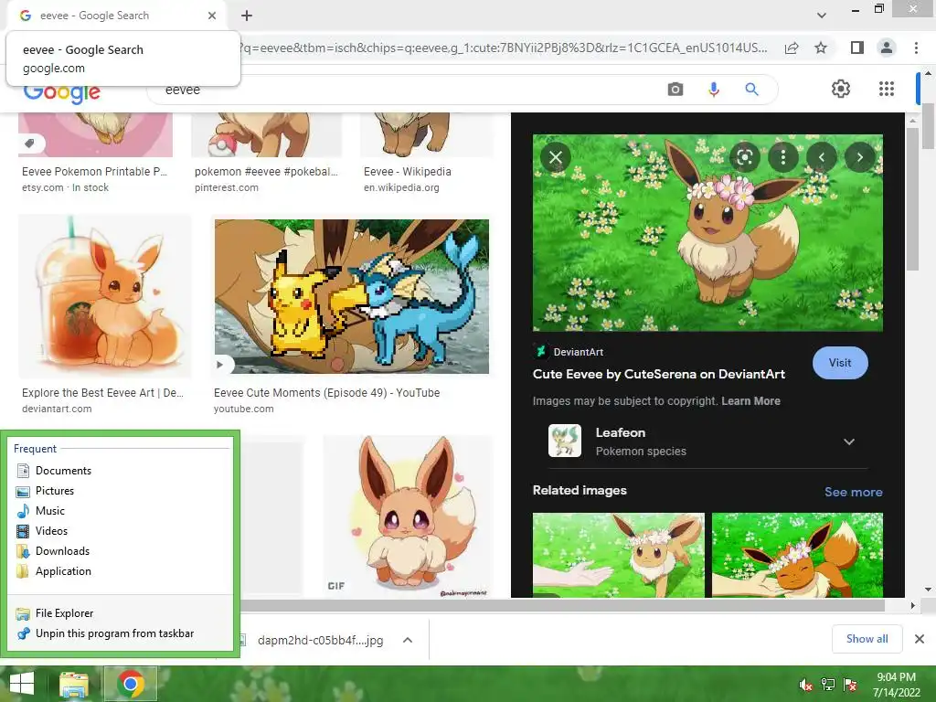Open the browser side panel icon

pyautogui.click(x=857, y=48)
